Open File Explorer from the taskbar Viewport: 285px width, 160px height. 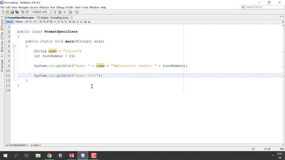coord(38,156)
